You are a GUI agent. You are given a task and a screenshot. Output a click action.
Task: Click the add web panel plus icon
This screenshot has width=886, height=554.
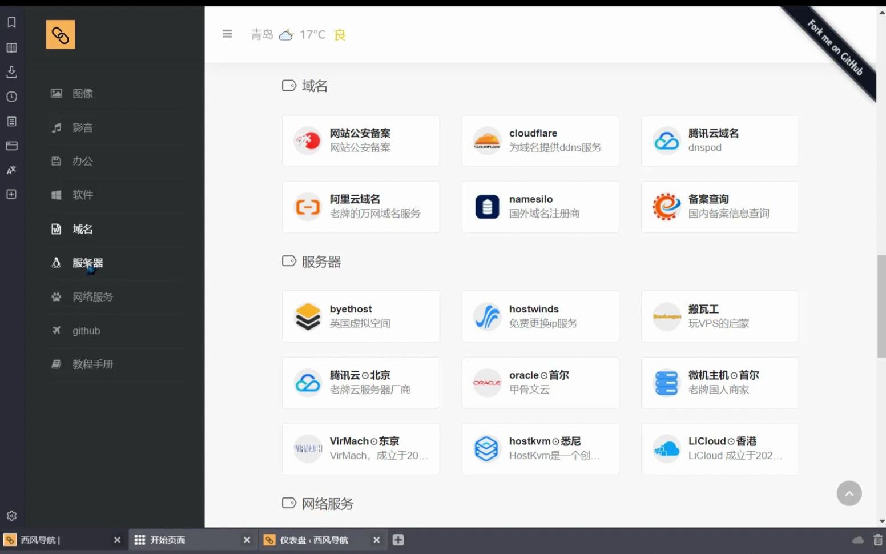coord(11,194)
